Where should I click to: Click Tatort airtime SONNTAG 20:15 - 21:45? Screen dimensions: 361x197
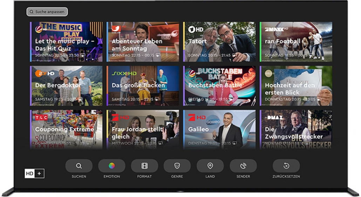click(x=209, y=55)
